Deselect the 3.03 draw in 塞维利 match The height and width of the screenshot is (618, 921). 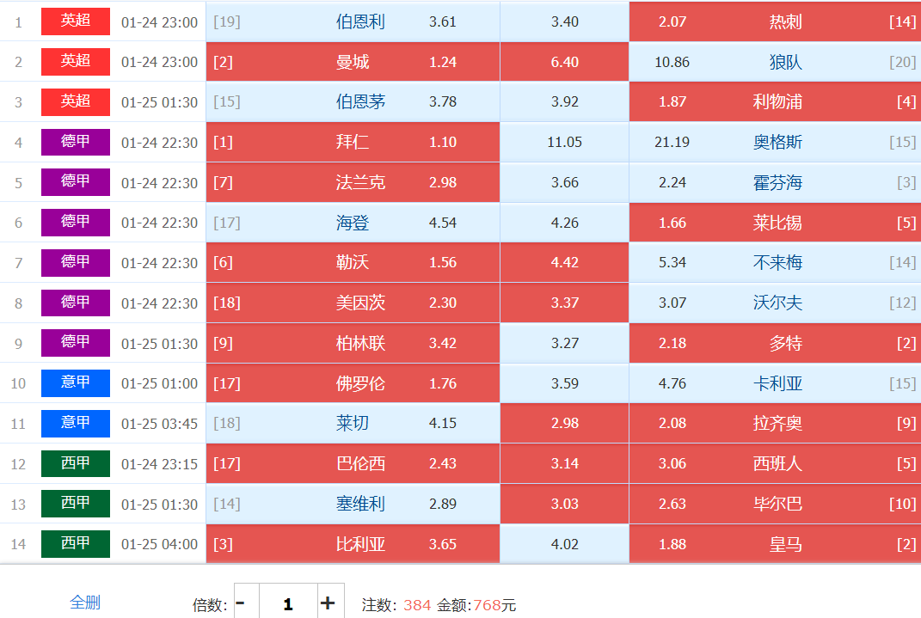coord(564,504)
